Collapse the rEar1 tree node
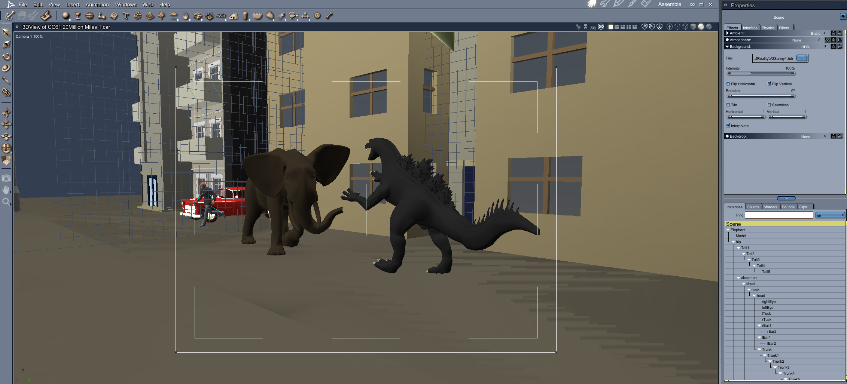 759,326
